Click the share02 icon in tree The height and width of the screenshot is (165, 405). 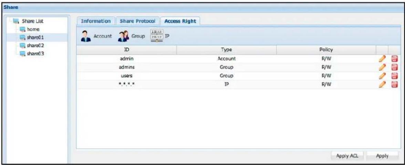(23, 46)
